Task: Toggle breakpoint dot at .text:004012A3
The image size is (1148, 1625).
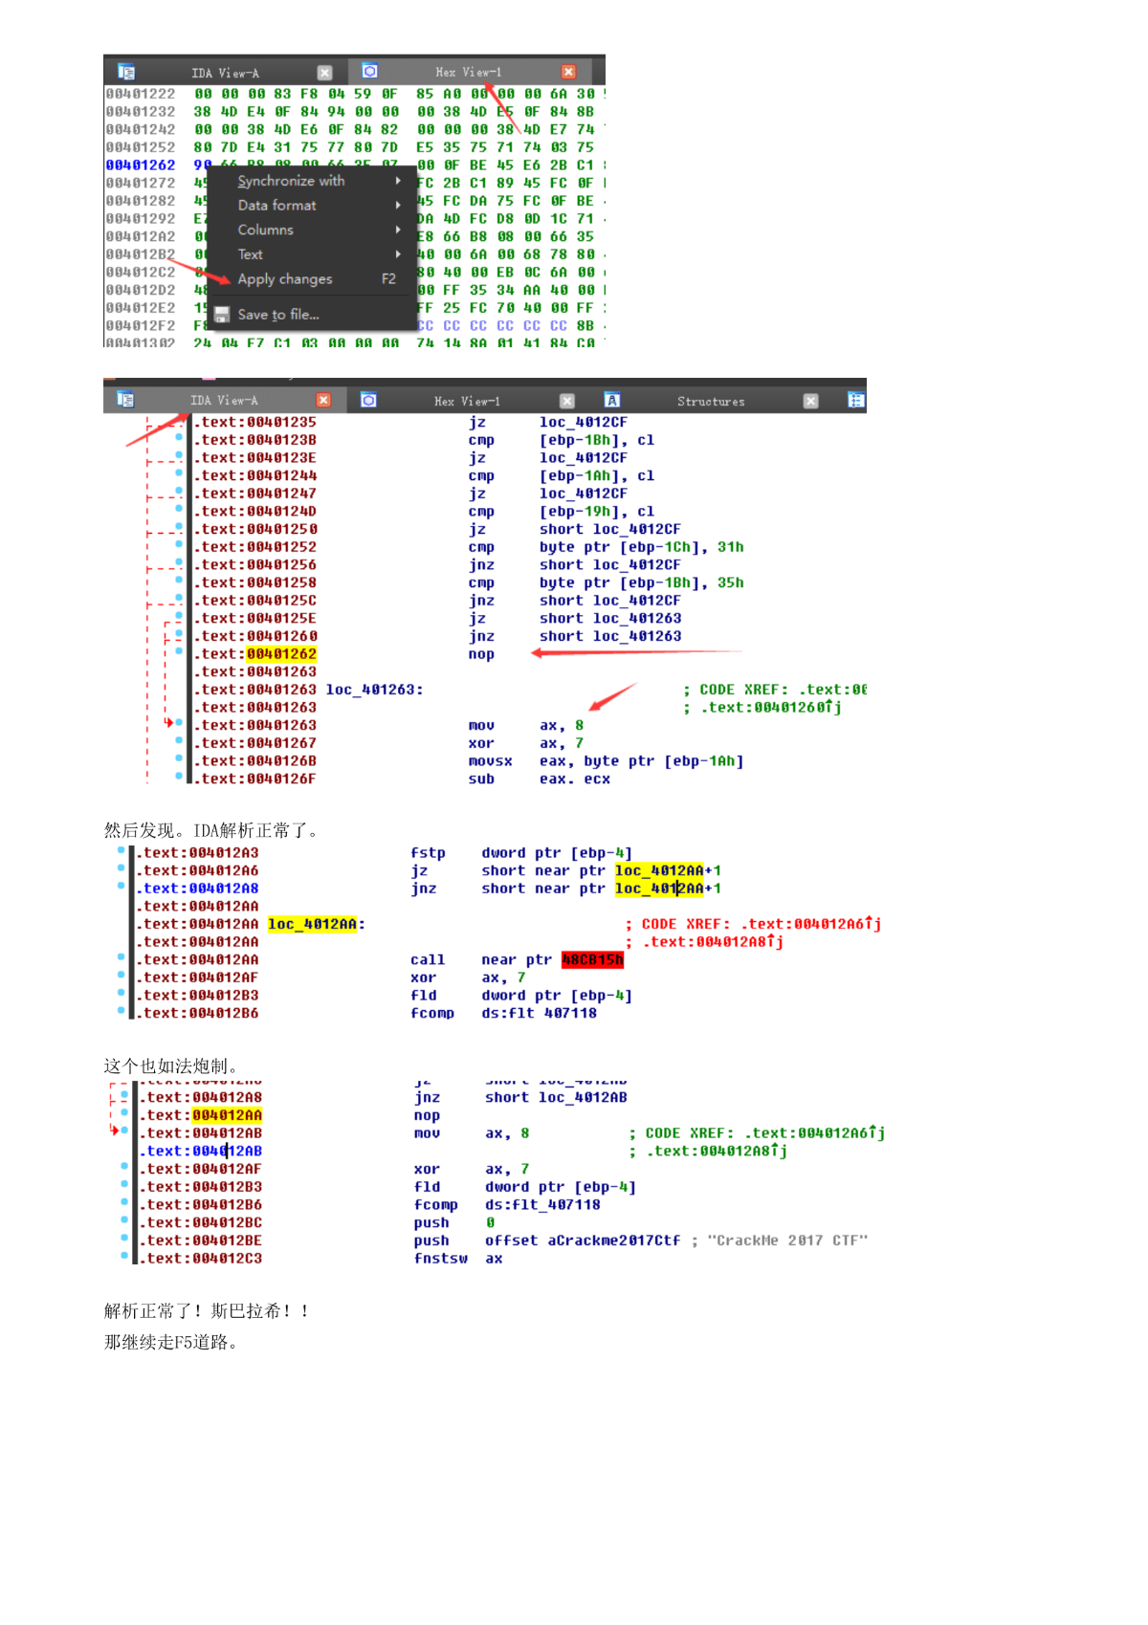Action: click(x=121, y=850)
